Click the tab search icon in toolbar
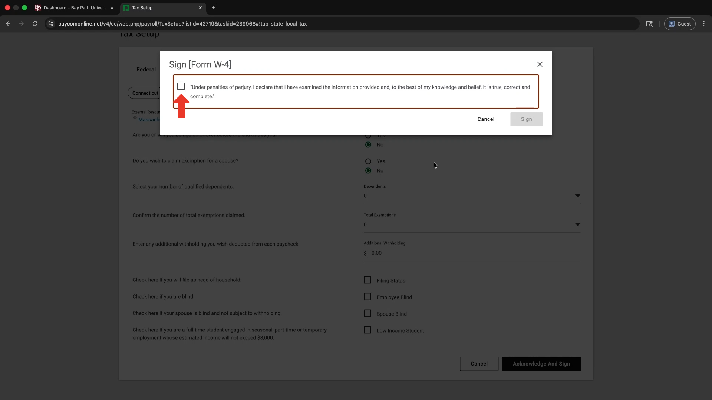The width and height of the screenshot is (712, 400). coord(649,24)
